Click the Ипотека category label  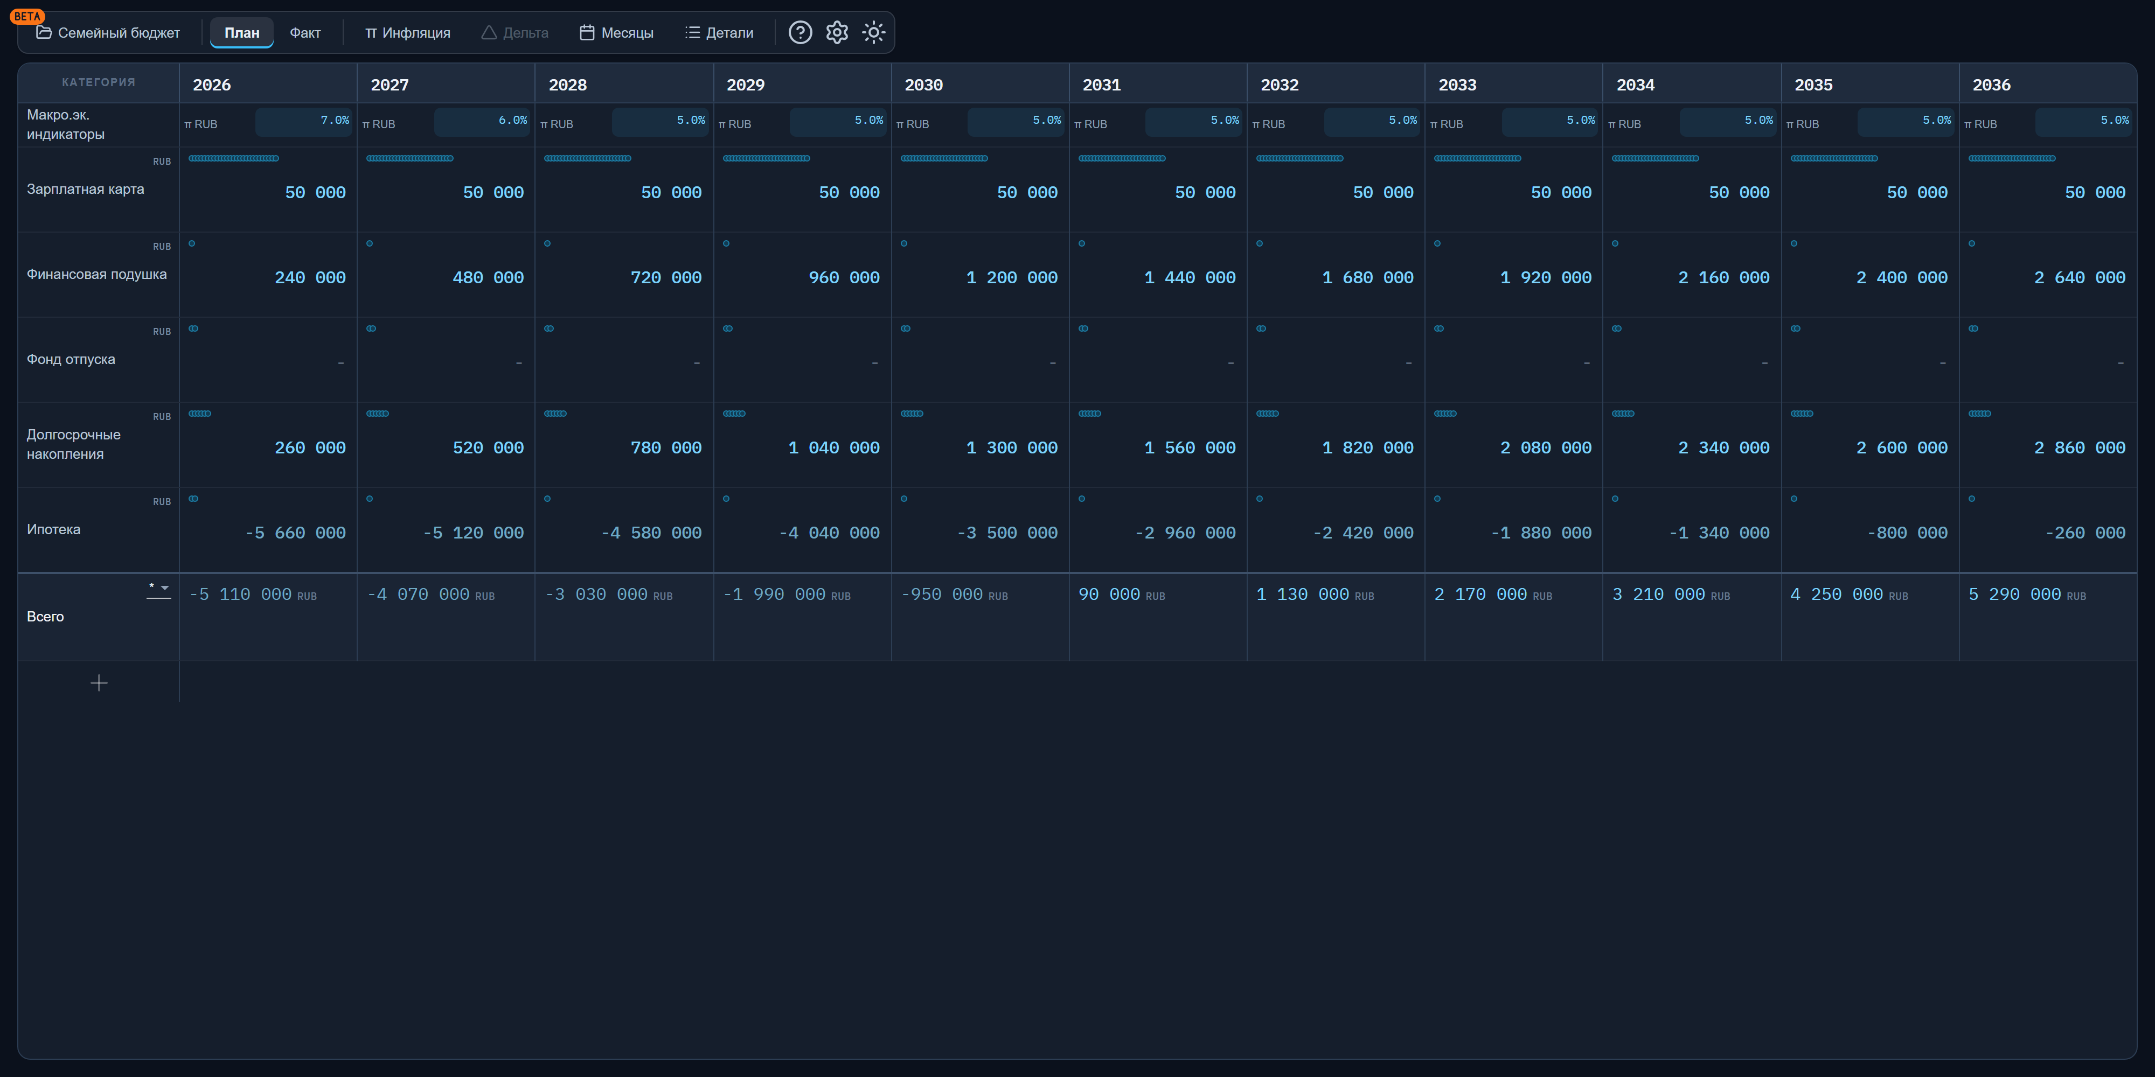tap(53, 529)
